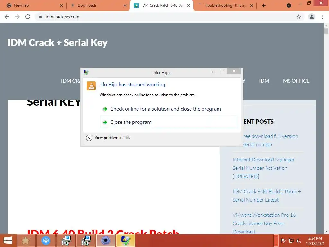Click the scrollbar down arrow
The image size is (329, 247).
coord(326,232)
